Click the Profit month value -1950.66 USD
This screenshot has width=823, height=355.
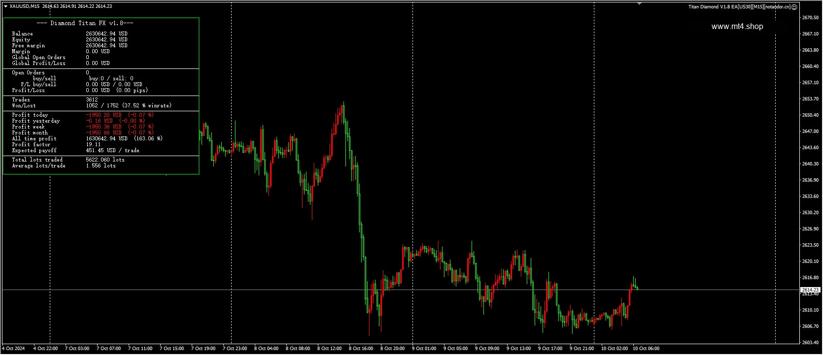[120, 133]
